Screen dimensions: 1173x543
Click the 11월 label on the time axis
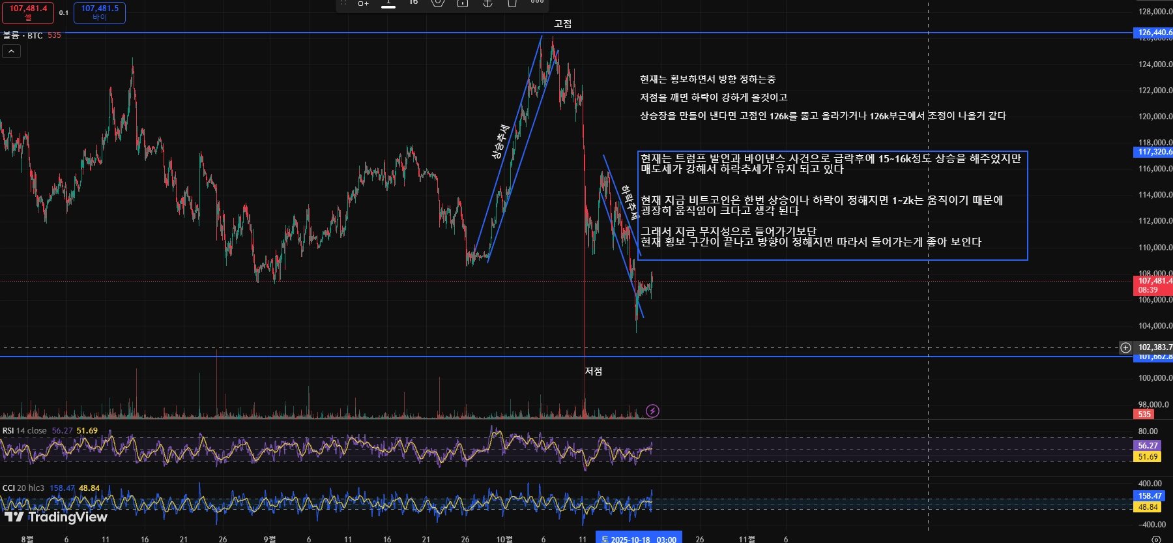point(747,539)
